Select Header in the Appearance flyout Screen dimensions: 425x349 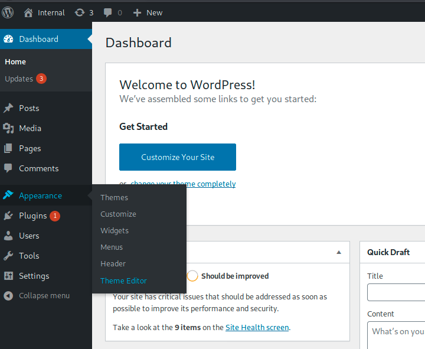[x=113, y=264]
